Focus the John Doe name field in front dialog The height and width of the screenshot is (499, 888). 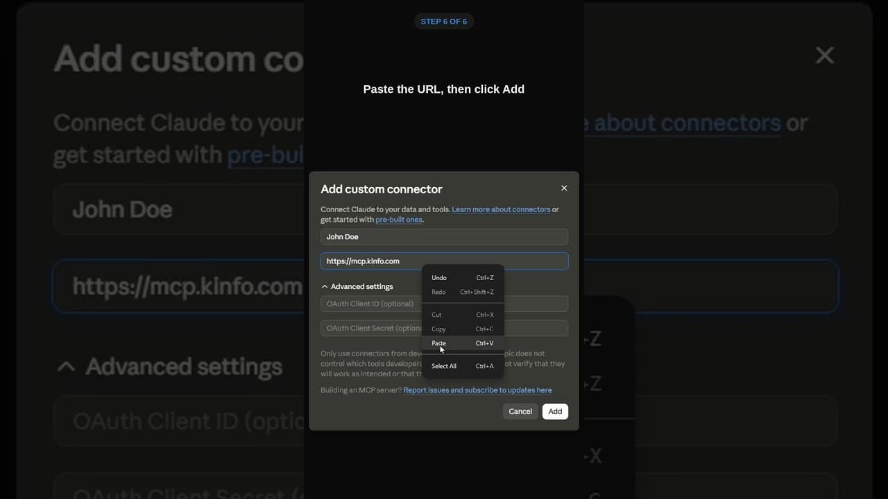[444, 237]
